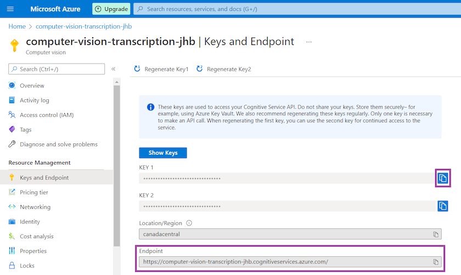Image resolution: width=461 pixels, height=275 pixels.
Task: Open the Azure portal hamburger menu
Action: [10, 9]
